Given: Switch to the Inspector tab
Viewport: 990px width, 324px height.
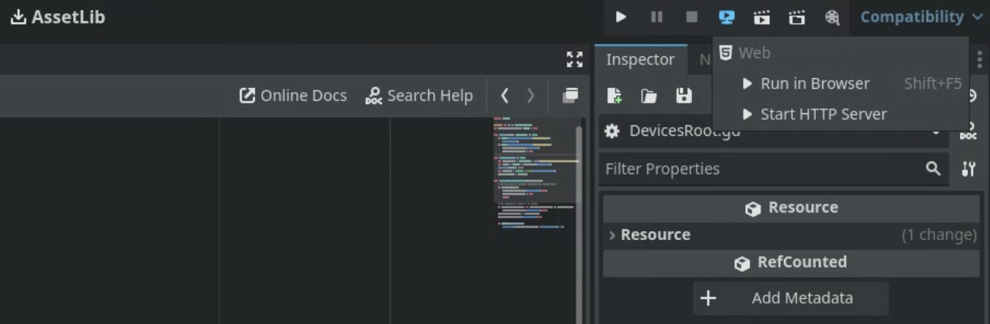Looking at the screenshot, I should click(x=640, y=59).
